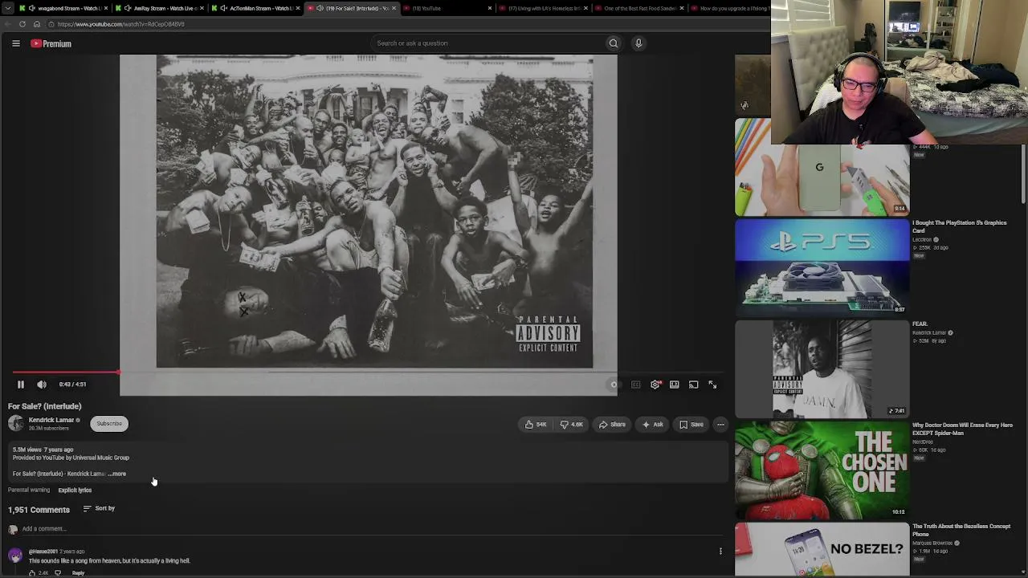Dislike the top comment by @Hasue2001
The image size is (1028, 578).
click(x=58, y=573)
